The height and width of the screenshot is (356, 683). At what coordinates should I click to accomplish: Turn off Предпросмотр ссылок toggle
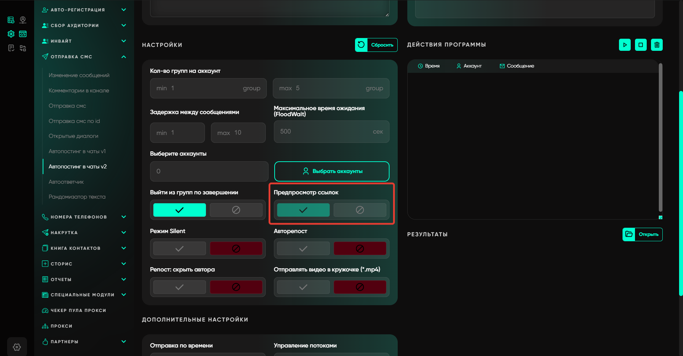pos(360,210)
